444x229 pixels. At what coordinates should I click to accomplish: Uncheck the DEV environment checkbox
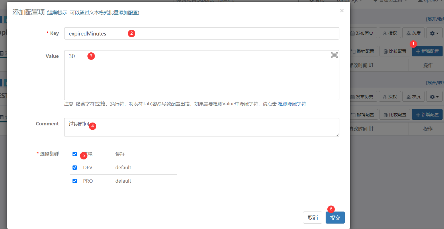(75, 167)
